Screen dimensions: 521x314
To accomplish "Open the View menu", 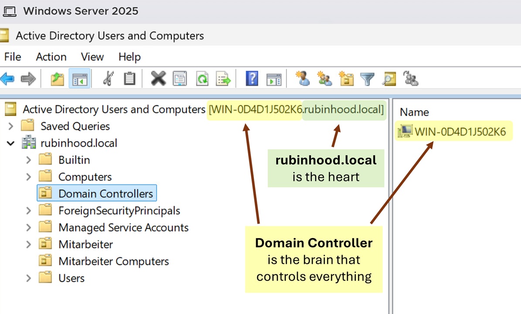I will [92, 57].
